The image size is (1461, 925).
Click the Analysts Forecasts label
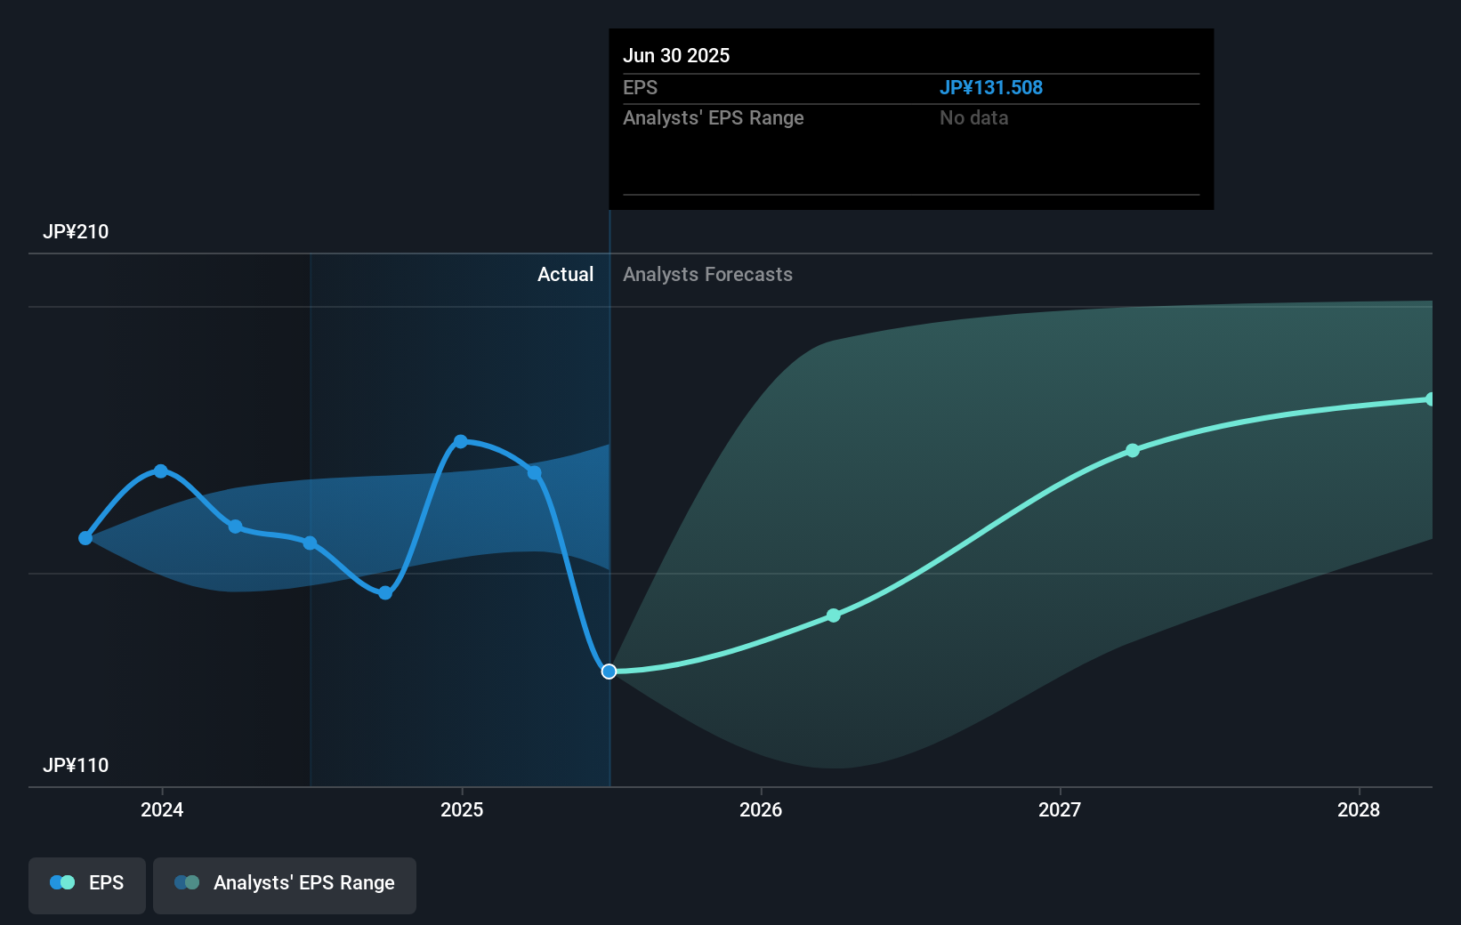(x=707, y=274)
